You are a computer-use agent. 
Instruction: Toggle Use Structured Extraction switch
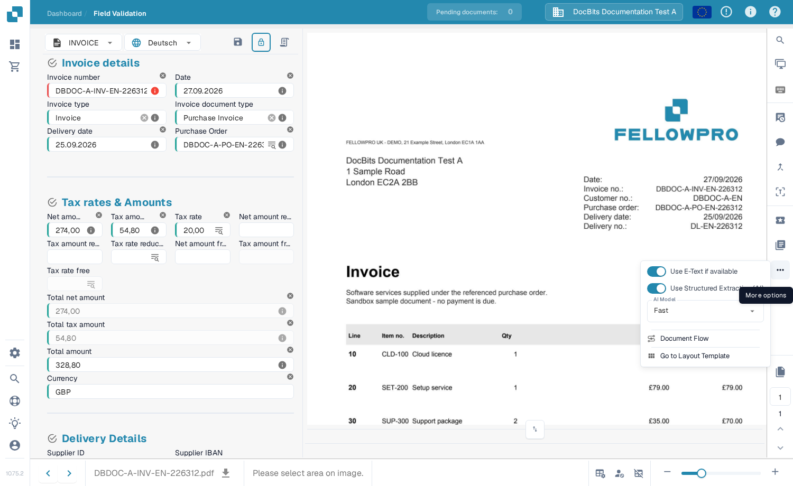pos(657,288)
